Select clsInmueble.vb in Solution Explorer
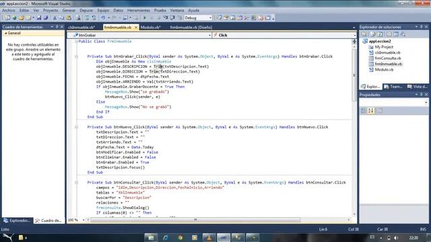431x242 pixels. pos(388,52)
